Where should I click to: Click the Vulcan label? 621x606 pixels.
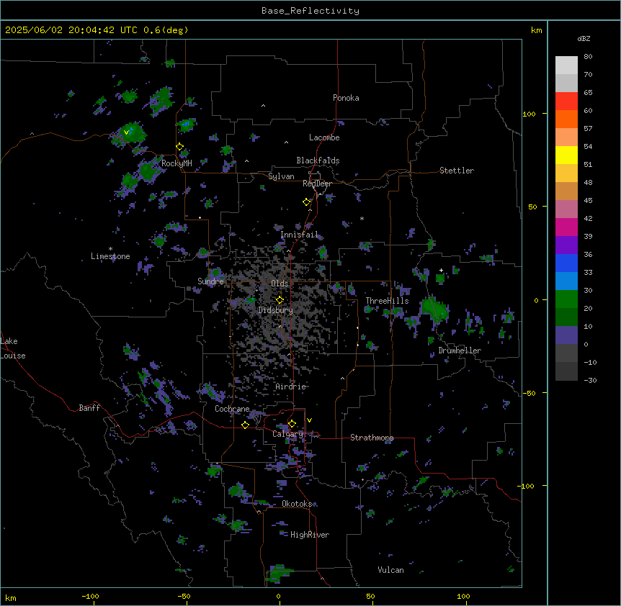[391, 570]
